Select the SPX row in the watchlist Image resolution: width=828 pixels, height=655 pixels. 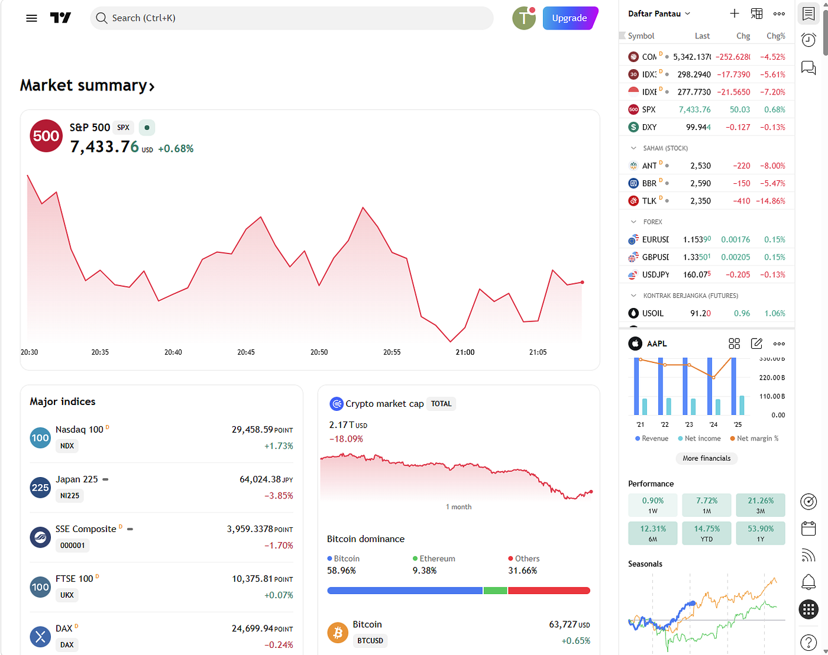point(707,109)
